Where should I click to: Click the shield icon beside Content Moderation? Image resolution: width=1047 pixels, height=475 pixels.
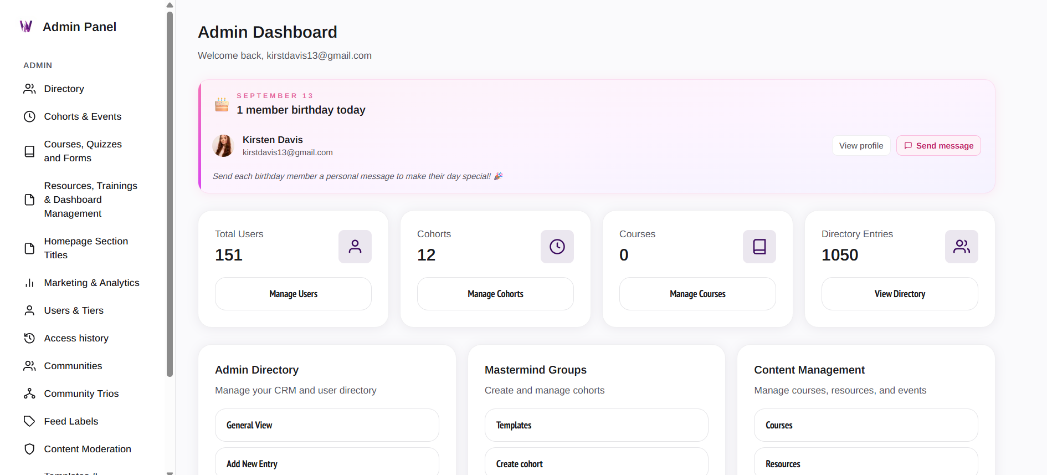29,449
